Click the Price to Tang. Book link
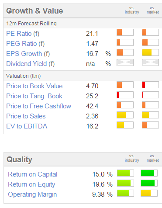 34,96
